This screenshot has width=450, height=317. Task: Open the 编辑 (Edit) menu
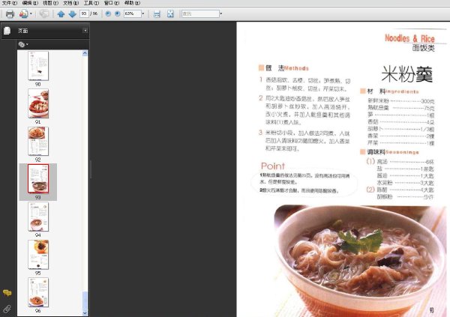30,3
